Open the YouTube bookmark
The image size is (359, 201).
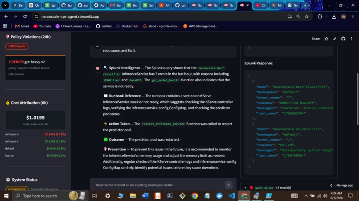coord(42,26)
